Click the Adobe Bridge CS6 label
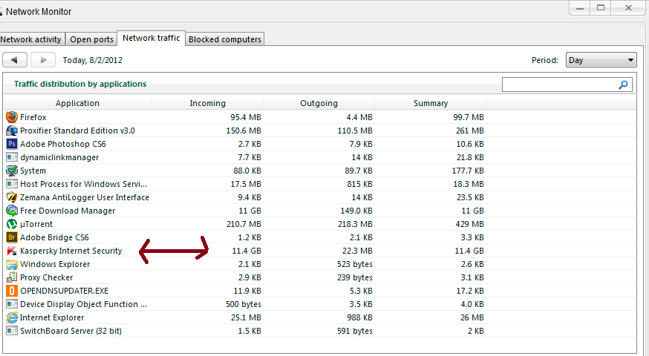This screenshot has height=356, width=649. (x=54, y=237)
